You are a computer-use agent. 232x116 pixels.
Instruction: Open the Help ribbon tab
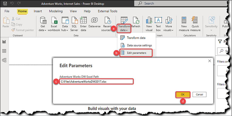click(x=87, y=11)
